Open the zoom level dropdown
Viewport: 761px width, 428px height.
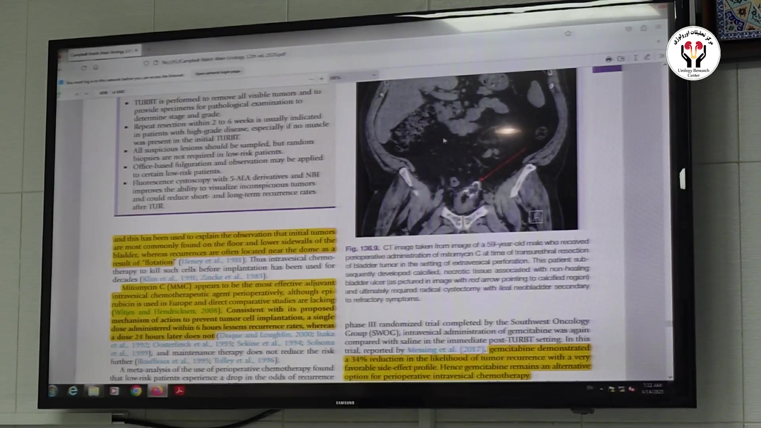pos(353,77)
